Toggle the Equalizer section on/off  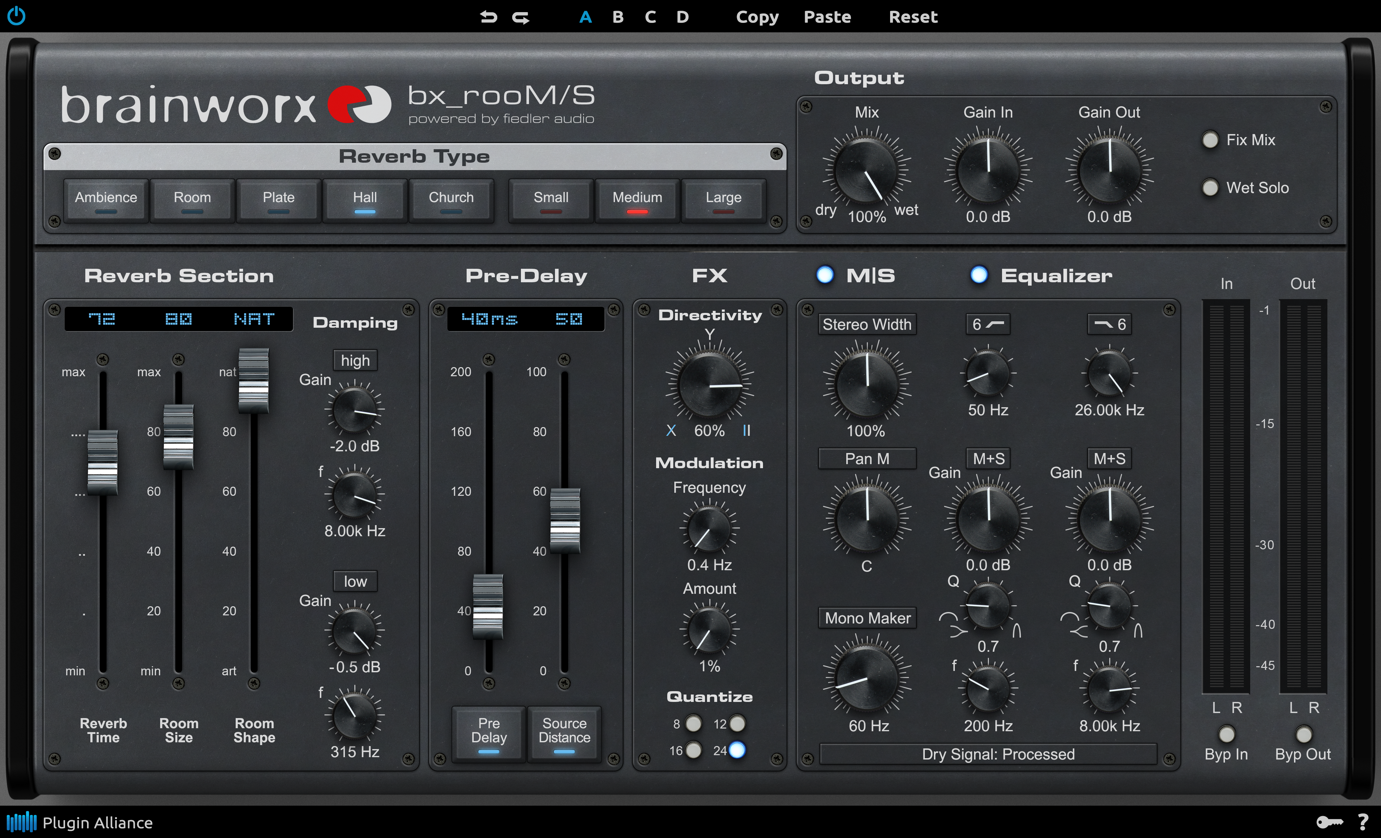[978, 275]
